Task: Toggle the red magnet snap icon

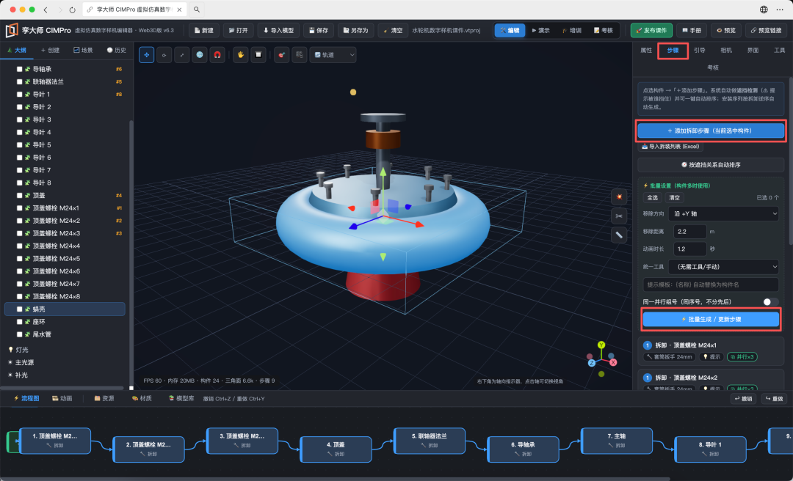Action: (217, 54)
